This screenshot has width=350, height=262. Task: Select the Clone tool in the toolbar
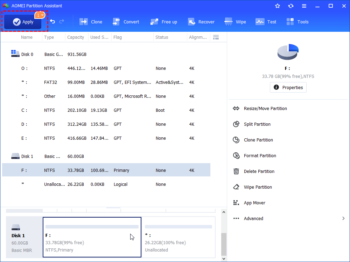click(91, 21)
